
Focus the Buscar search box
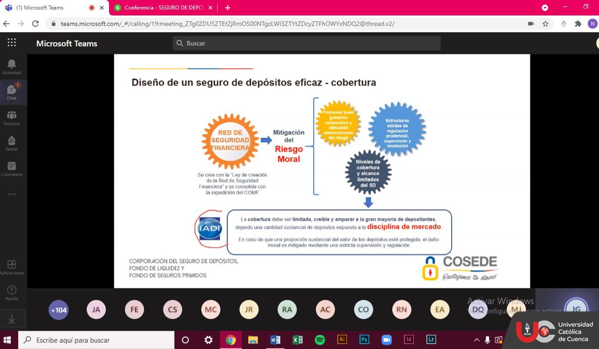(x=307, y=43)
